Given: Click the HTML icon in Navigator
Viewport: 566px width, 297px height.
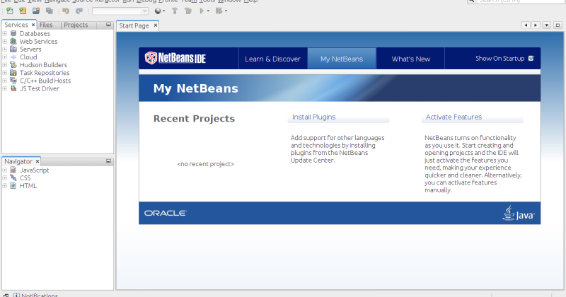Looking at the screenshot, I should click(x=13, y=186).
